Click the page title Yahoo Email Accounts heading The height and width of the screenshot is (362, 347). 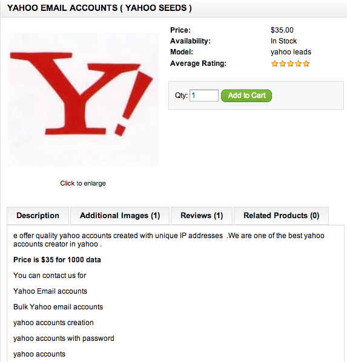coord(99,8)
